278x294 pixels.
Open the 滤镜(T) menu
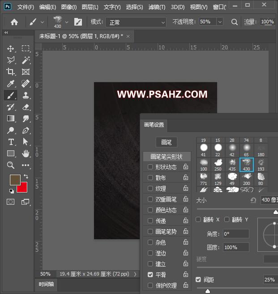click(157, 7)
